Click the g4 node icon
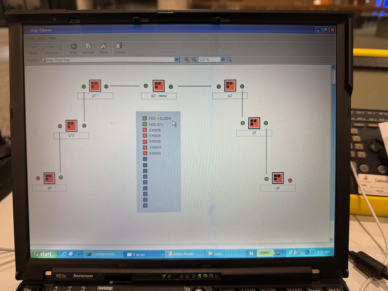The image size is (388, 291). coord(278,178)
